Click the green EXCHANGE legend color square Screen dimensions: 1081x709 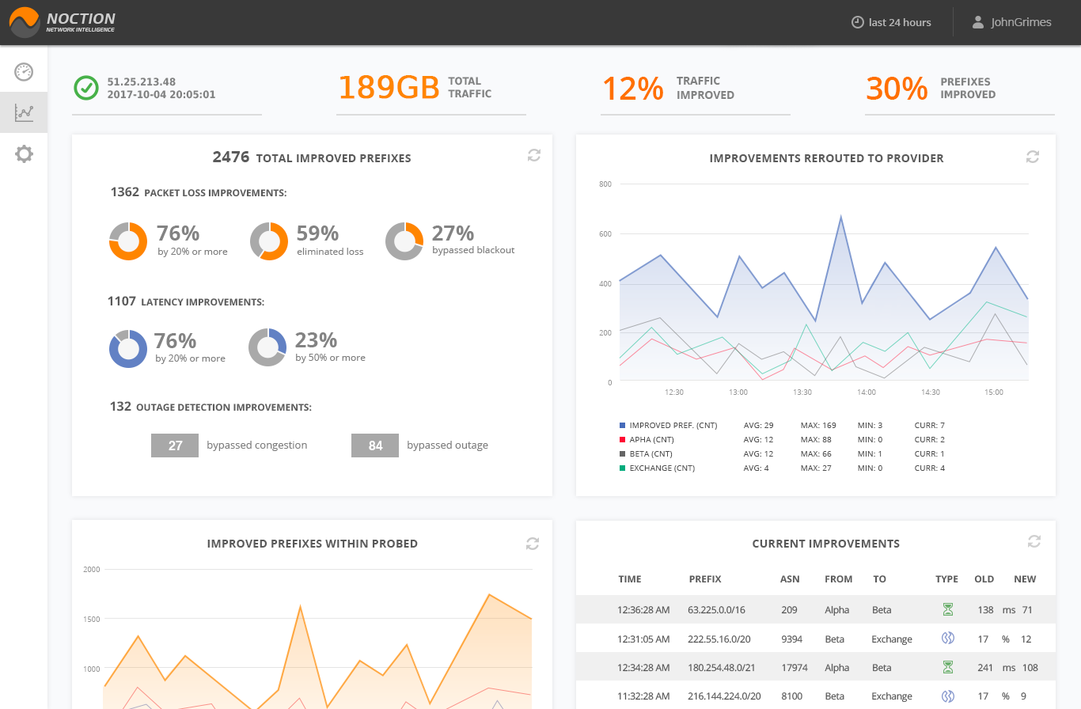pos(622,468)
